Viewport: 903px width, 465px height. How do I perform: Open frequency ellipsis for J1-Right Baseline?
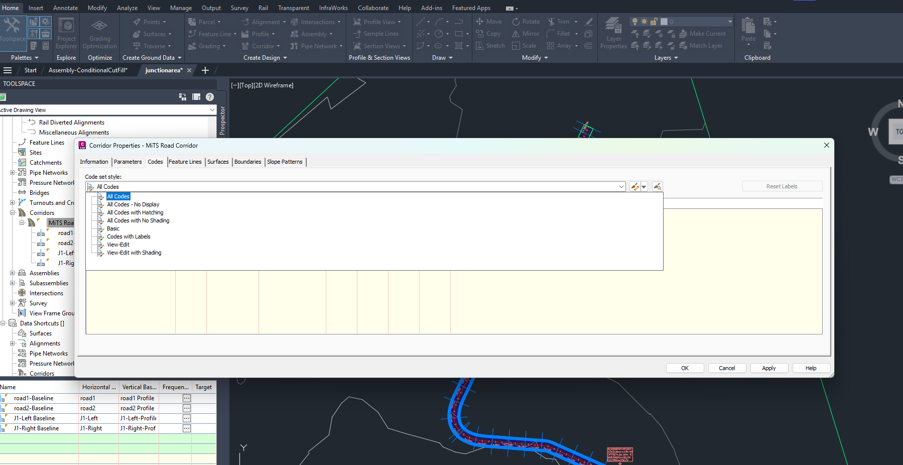click(x=187, y=428)
